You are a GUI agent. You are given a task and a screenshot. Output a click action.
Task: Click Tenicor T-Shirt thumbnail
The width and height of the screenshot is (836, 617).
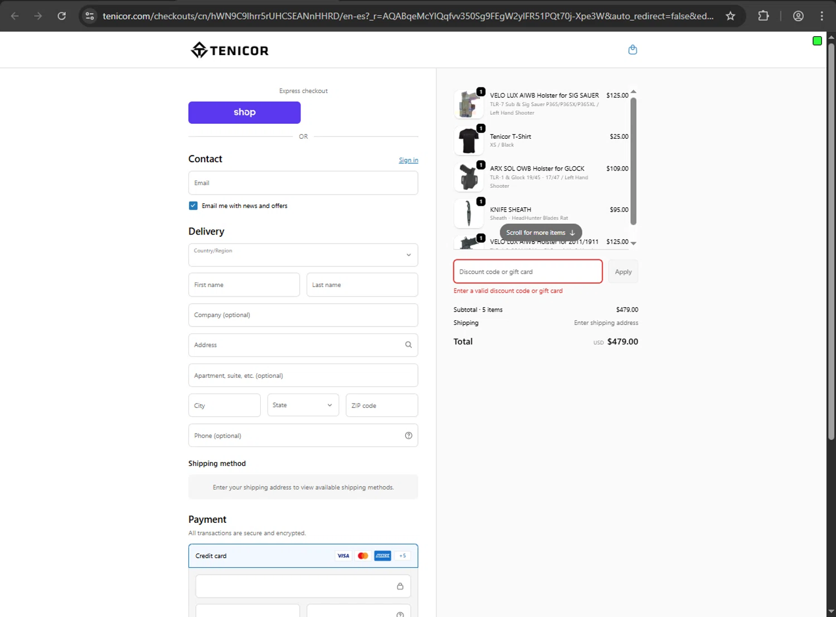click(x=469, y=140)
